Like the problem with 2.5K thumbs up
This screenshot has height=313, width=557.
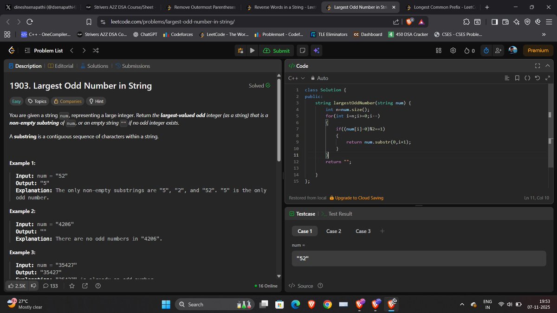click(17, 286)
